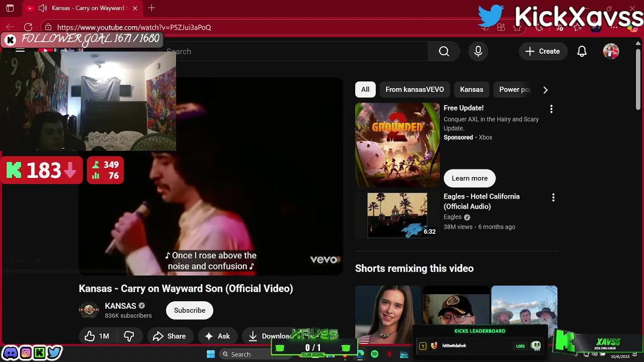Play middle Short with man in cap

tap(456, 307)
